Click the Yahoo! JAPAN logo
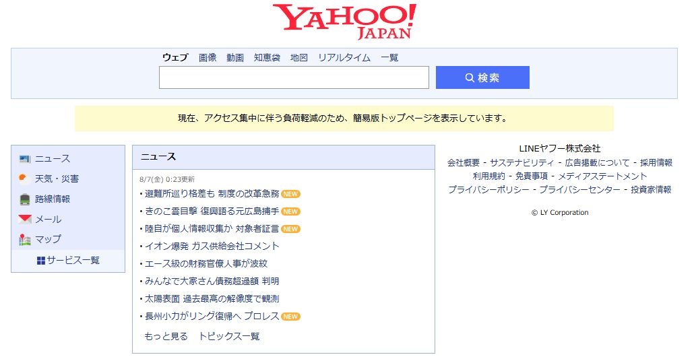This screenshot has width=696, height=361. 344,22
